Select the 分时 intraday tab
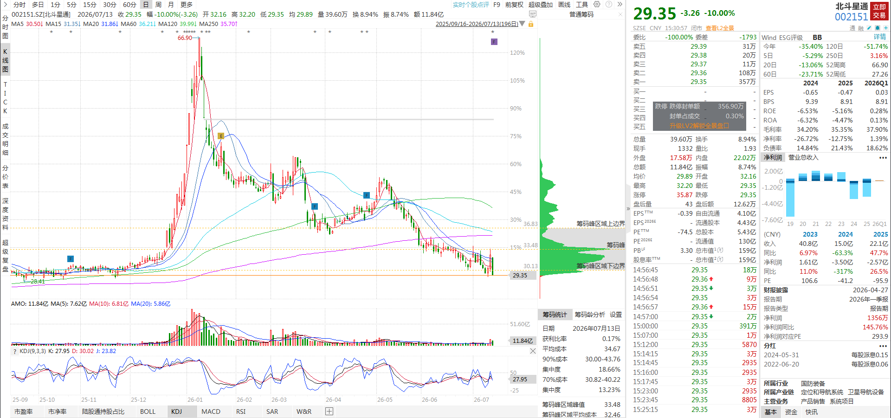The width and height of the screenshot is (891, 418). (x=19, y=5)
